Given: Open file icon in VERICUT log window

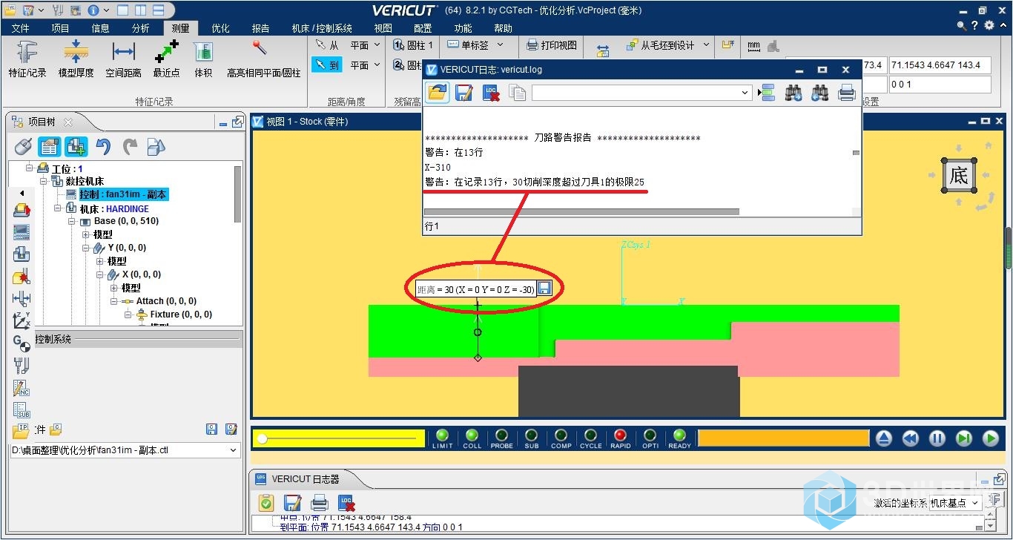Looking at the screenshot, I should tap(438, 93).
